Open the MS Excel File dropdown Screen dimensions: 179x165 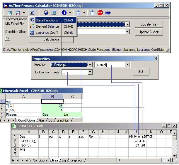click(x=127, y=25)
